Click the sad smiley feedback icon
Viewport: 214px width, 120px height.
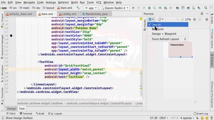pyautogui.click(x=207, y=118)
